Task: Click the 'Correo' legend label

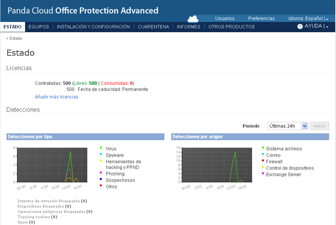Action: point(273,155)
